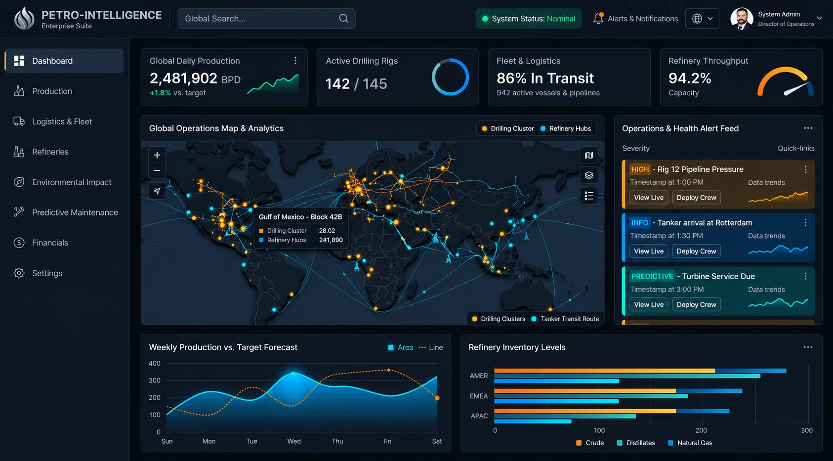This screenshot has width=833, height=461.
Task: Open Environmental Impact page
Action: tap(64, 182)
